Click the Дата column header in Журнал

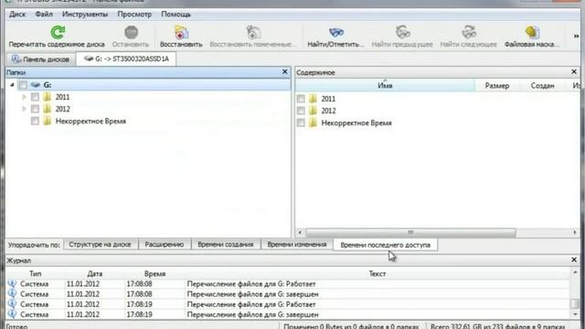95,274
